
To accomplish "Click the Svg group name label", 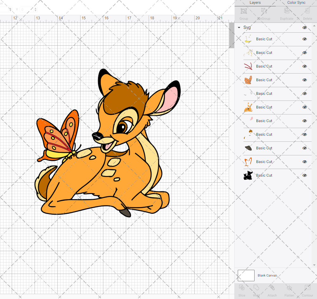I will (247, 28).
